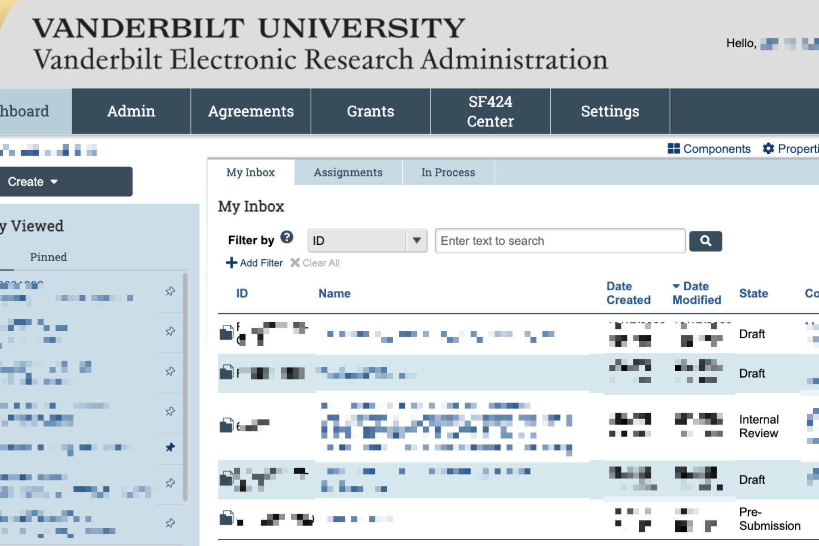Focus the Enter text to search field

coord(560,241)
